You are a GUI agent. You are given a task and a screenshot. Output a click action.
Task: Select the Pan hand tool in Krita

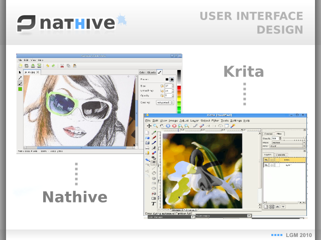pyautogui.click(x=162, y=126)
